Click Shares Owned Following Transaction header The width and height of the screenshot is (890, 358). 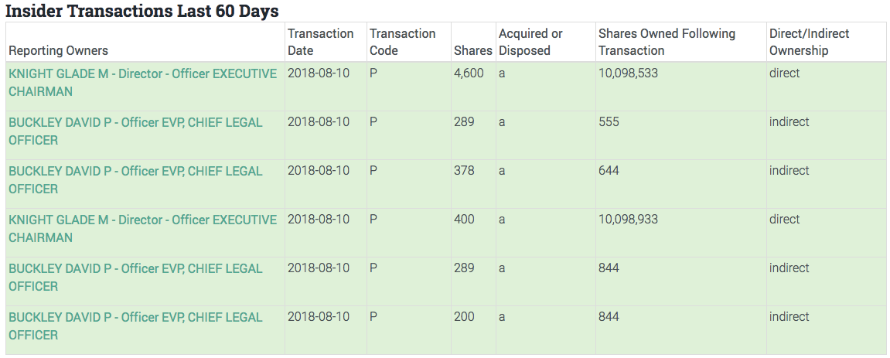pyautogui.click(x=667, y=43)
